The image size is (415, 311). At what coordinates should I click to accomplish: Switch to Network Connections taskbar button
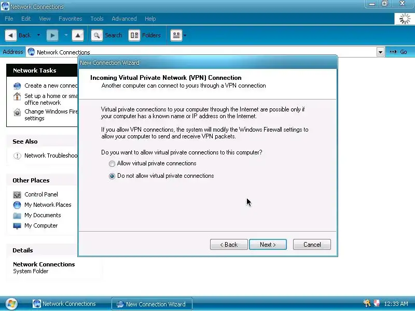64,304
